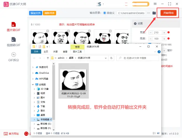Expand the OneDrive tree node

33,73
